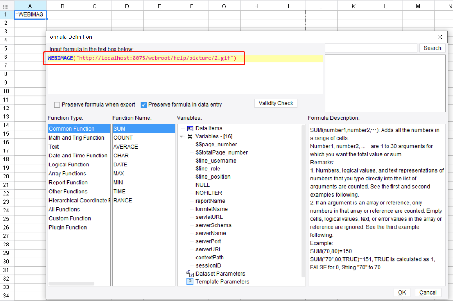Expand the Dataset Parameters node

pyautogui.click(x=182, y=273)
